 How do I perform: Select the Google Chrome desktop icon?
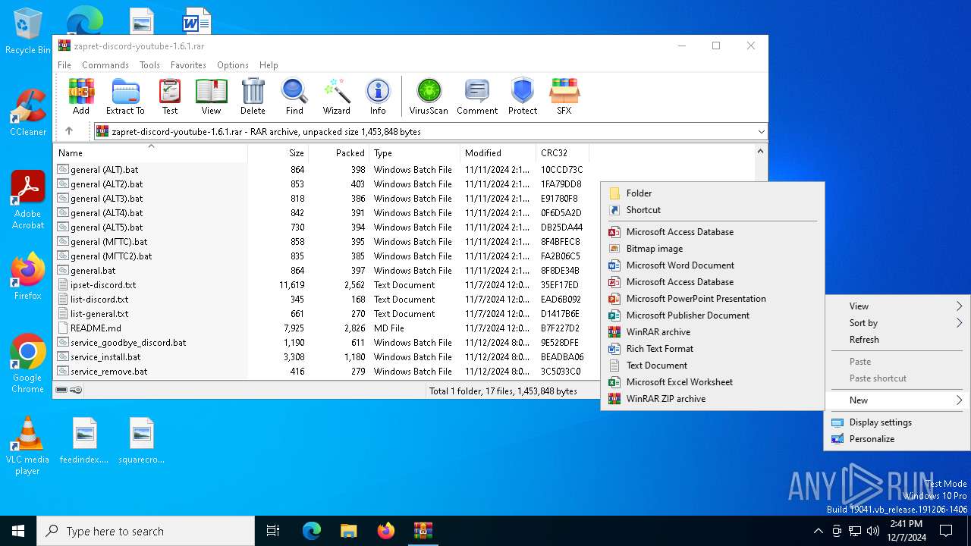28,363
